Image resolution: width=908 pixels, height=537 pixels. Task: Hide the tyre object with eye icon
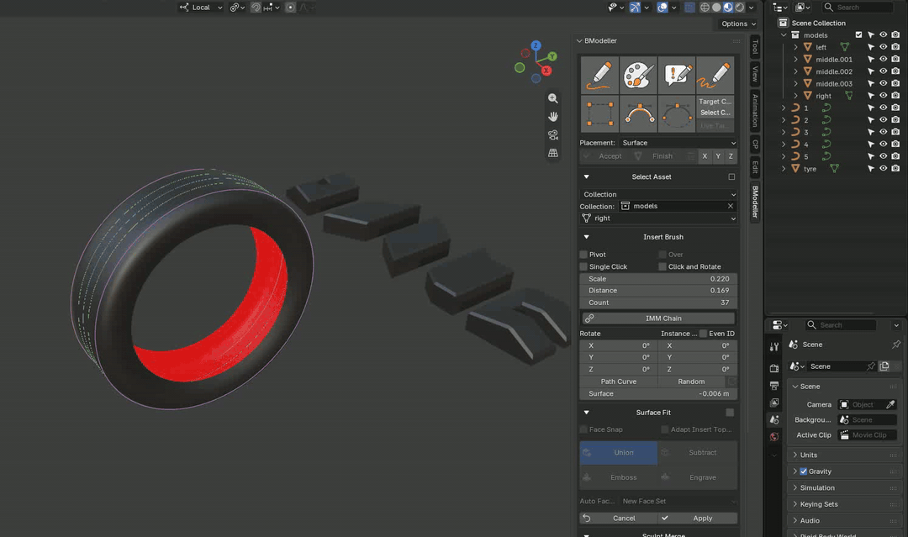[x=883, y=168]
